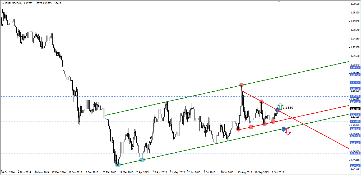
Task: Click the 1.04600 support price label
Action: click(354, 166)
